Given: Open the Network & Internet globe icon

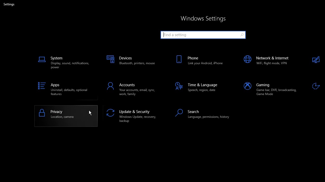Looking at the screenshot, I should (248, 59).
